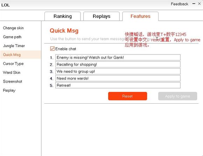203x156 pixels.
Task: Open Screenshot settings in sidebar
Action: [13, 82]
